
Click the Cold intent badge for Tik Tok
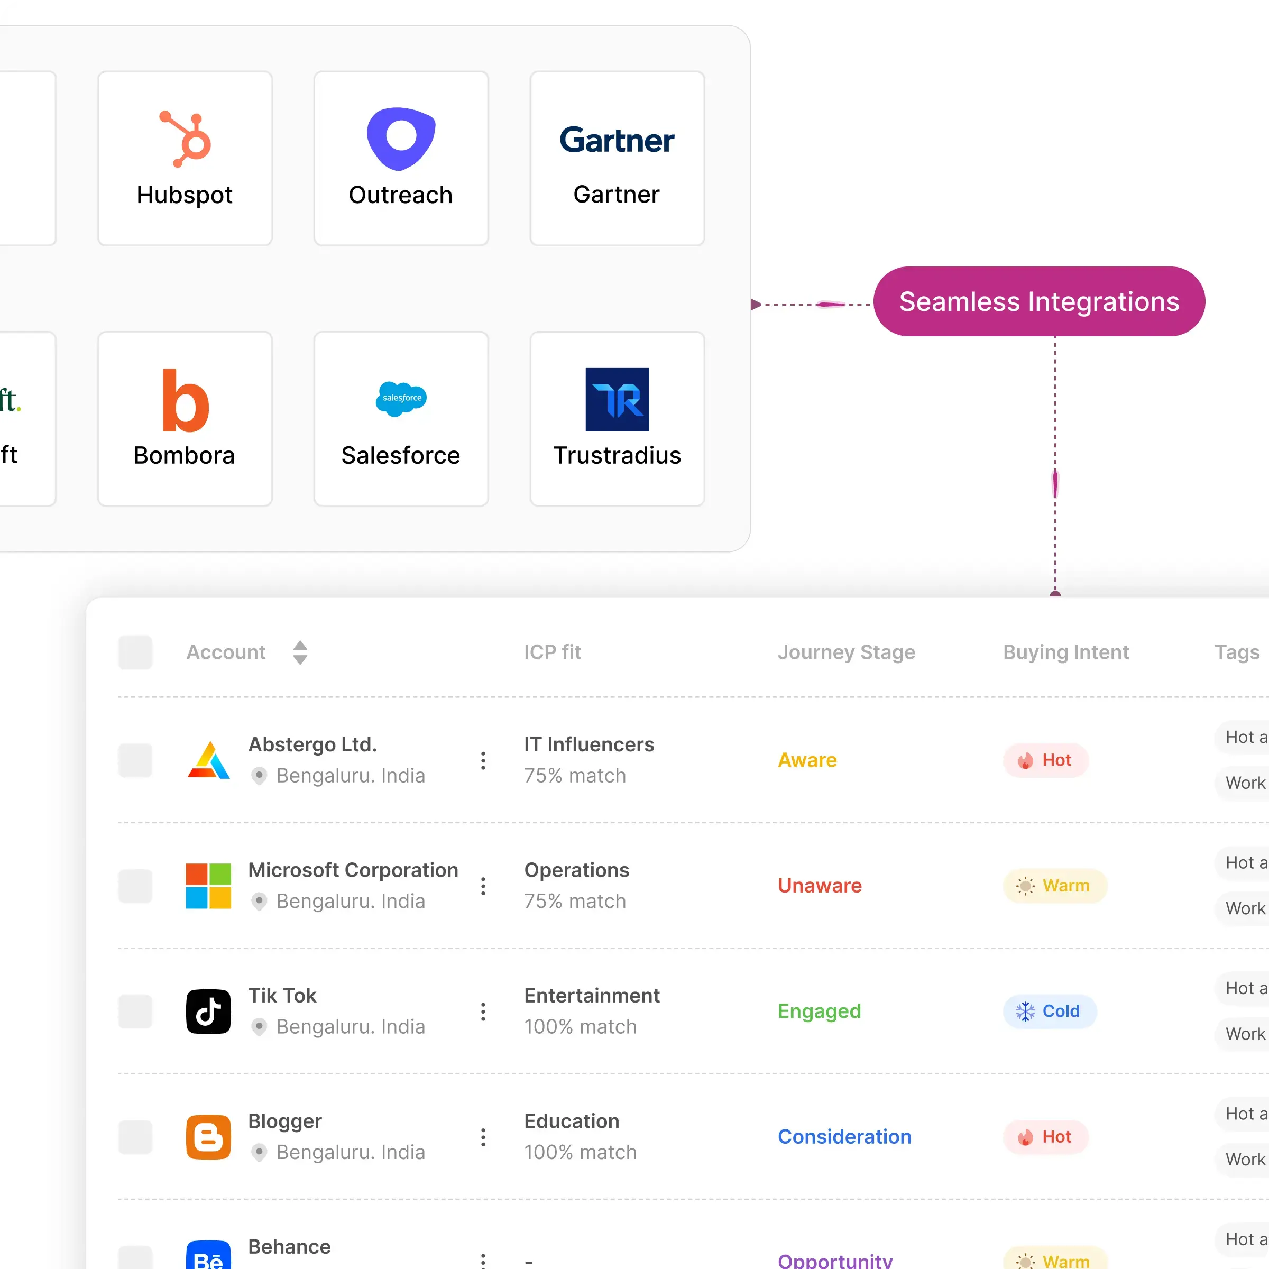1050,1011
